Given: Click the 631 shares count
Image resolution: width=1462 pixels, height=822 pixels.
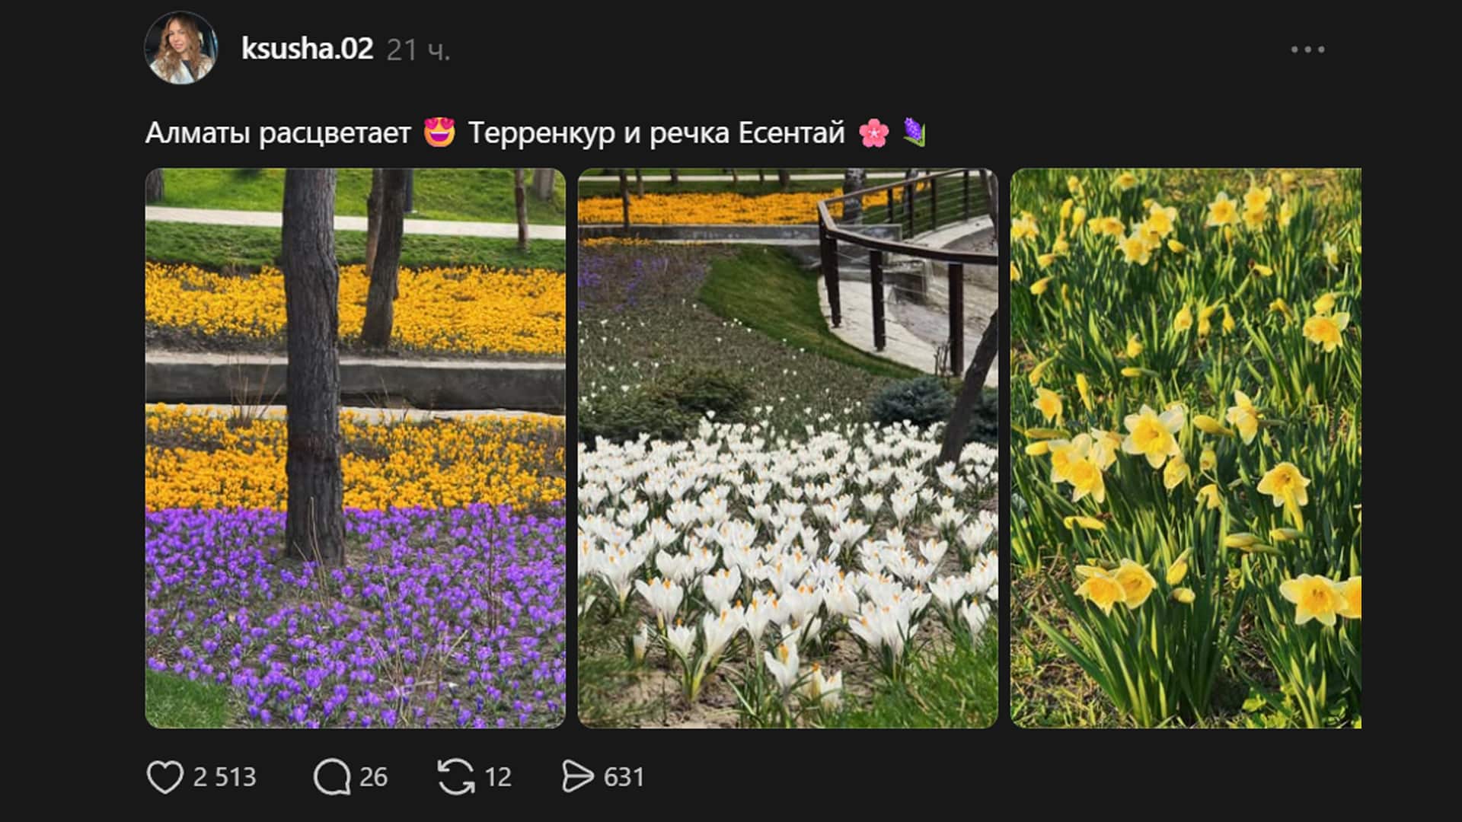Looking at the screenshot, I should pos(624,777).
